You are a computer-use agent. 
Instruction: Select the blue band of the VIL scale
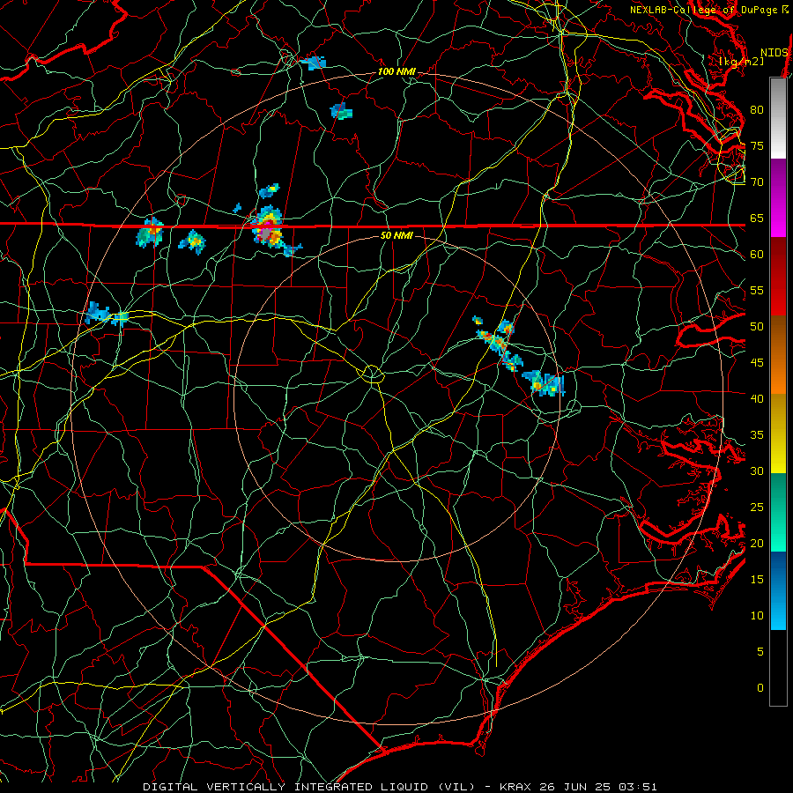(778, 590)
